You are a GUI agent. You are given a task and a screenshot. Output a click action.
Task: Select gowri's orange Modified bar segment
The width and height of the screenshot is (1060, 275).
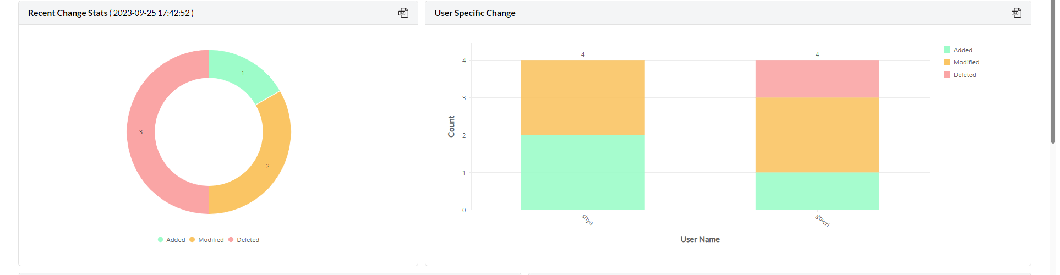pyautogui.click(x=817, y=135)
